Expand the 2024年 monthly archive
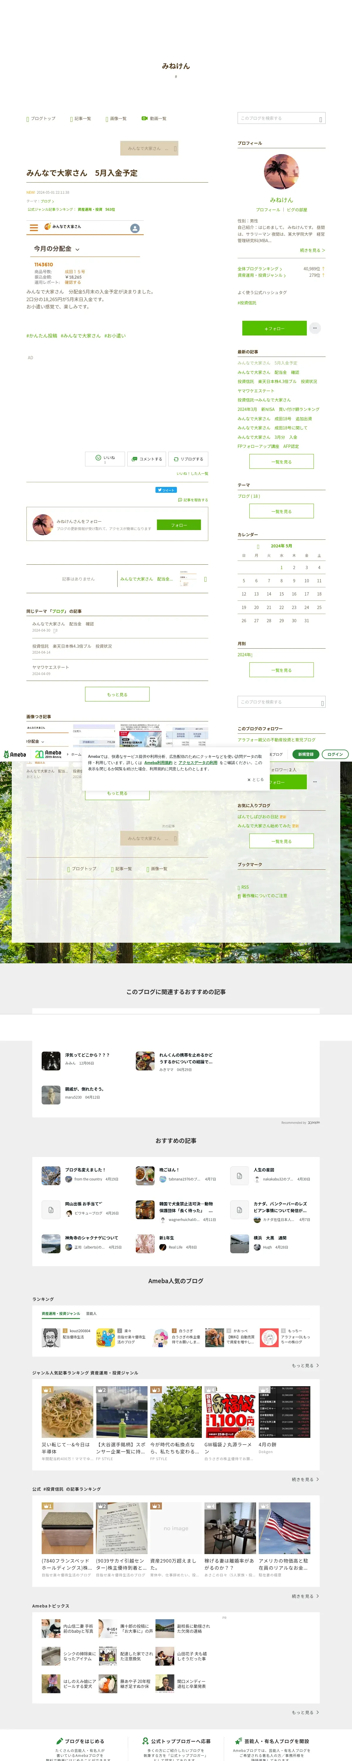 click(245, 654)
